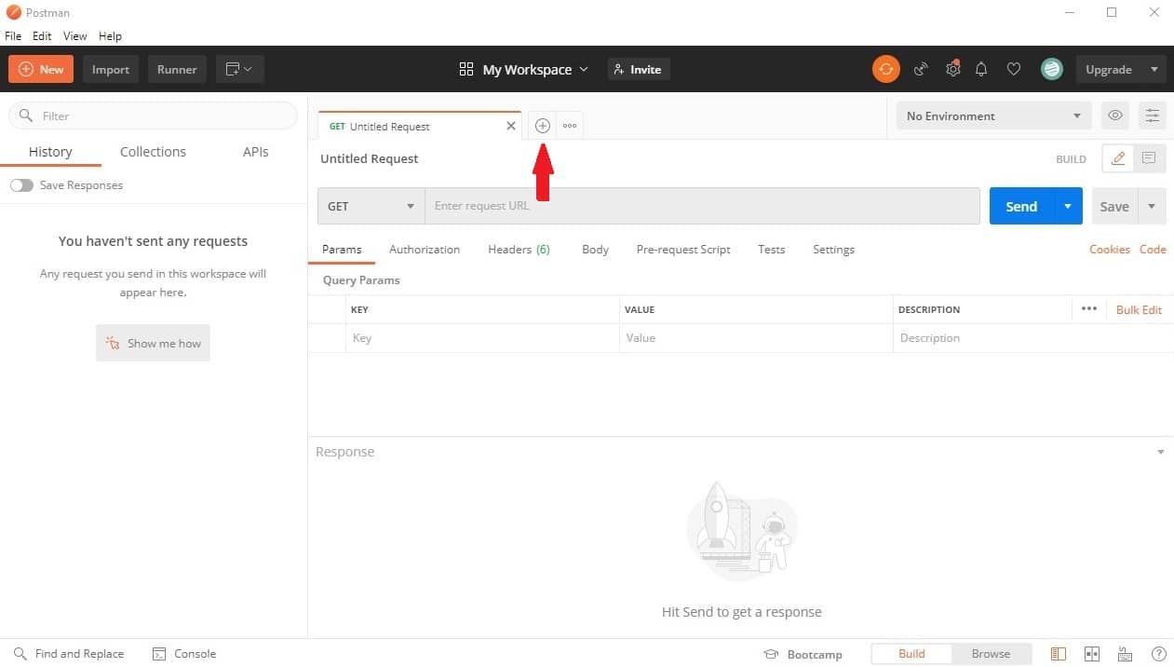The image size is (1174, 667).
Task: Open the capture requests satellite icon
Action: [x=921, y=69]
